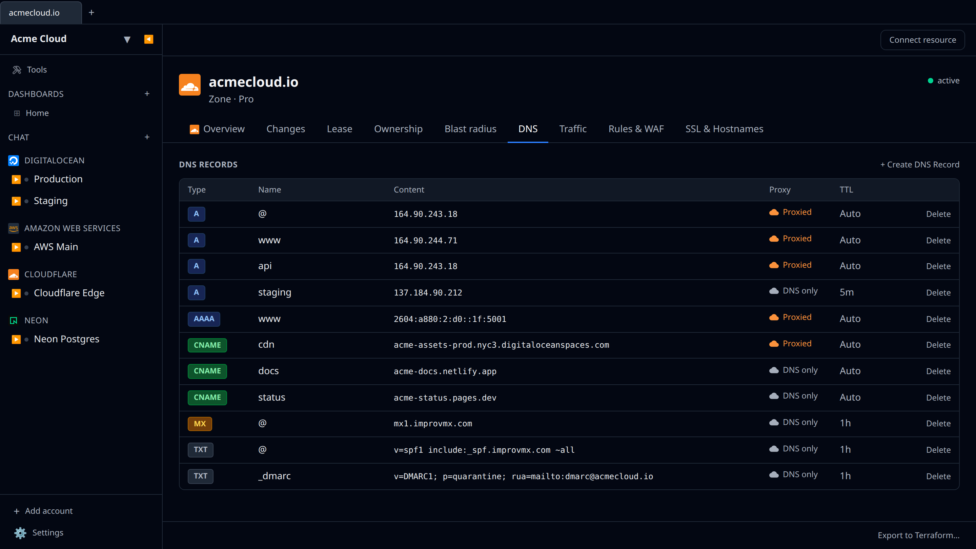The image size is (976, 549).
Task: Add a new dashboard with plus icon
Action: point(147,94)
